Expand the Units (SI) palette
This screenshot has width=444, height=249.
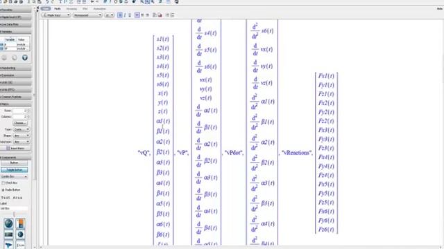(x=15, y=82)
